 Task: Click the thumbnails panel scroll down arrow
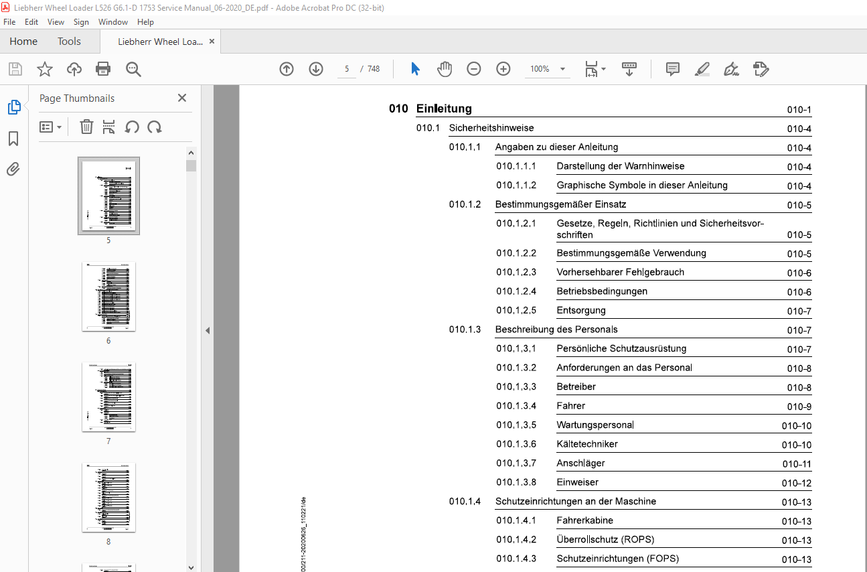pos(191,567)
